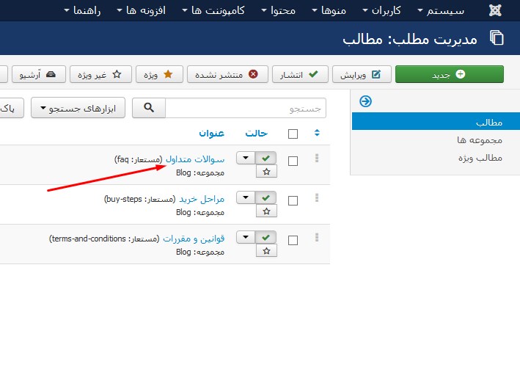The height and width of the screenshot is (378, 520).
Task: Toggle published status of سوالات متداول
Action: click(266, 158)
